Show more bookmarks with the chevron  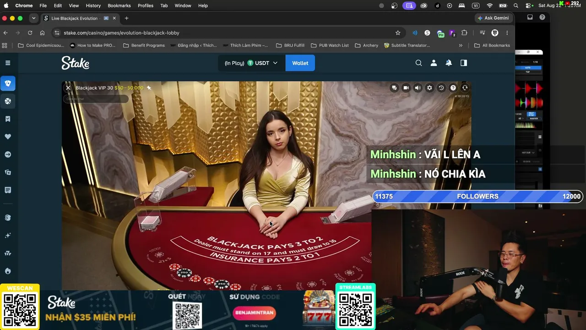click(x=461, y=45)
